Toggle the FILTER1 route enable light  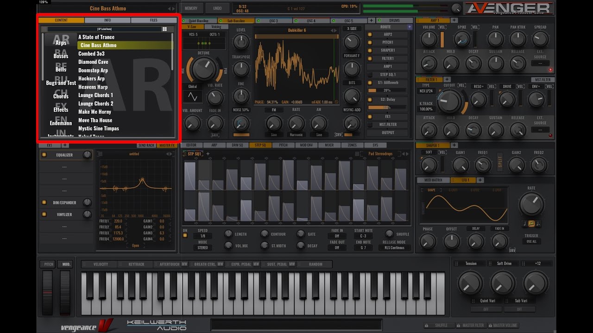click(369, 58)
